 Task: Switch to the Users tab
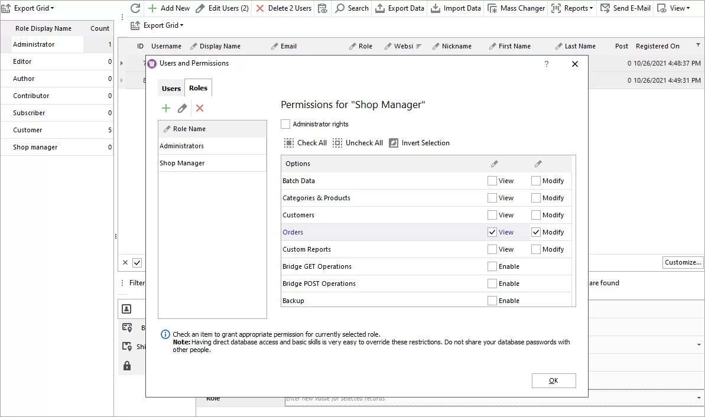coord(171,87)
